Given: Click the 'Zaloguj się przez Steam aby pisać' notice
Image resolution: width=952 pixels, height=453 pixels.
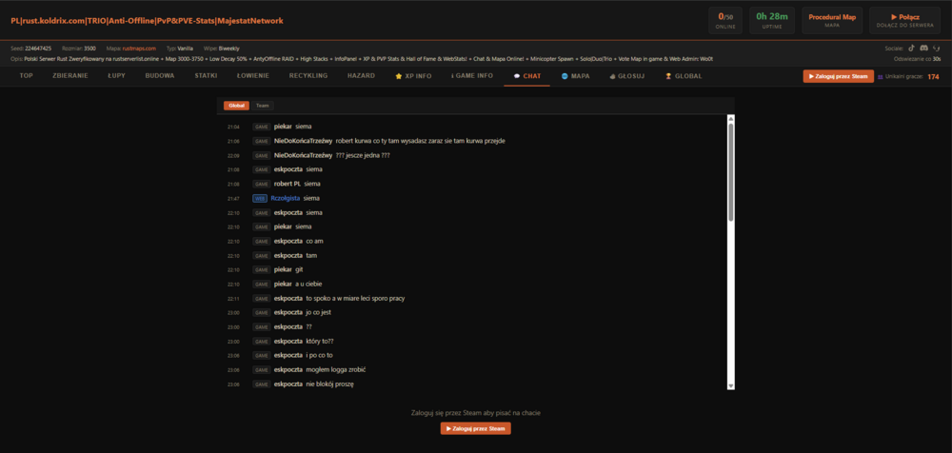Looking at the screenshot, I should (x=475, y=413).
